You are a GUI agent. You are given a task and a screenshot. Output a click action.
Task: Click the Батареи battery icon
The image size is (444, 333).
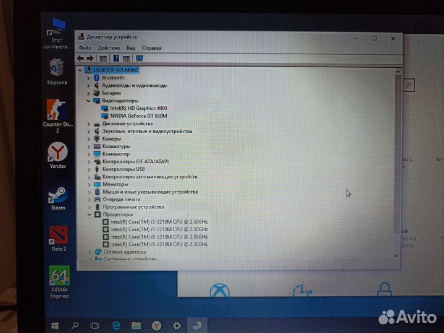click(x=96, y=92)
